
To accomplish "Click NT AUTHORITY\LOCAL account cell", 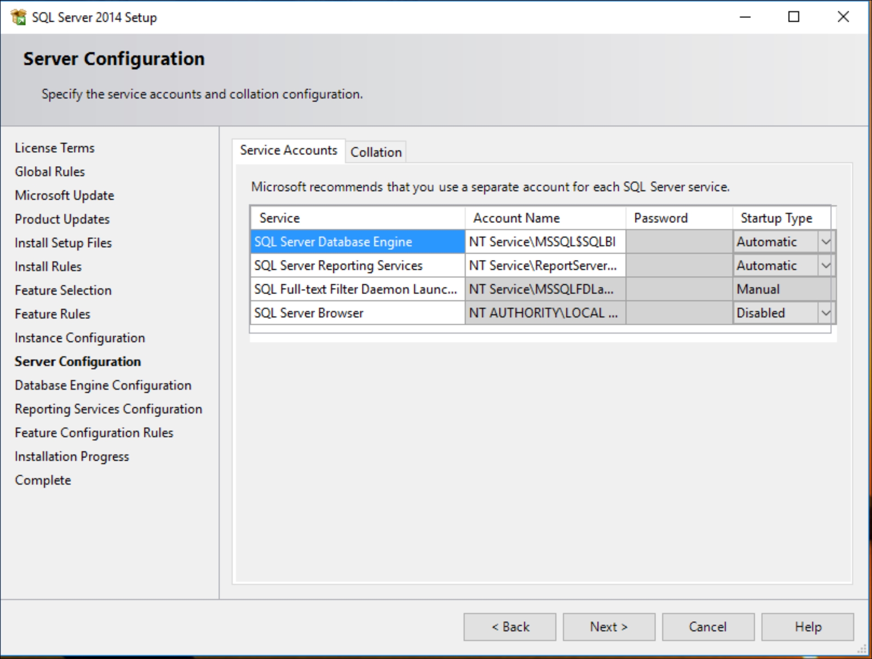I will tap(545, 313).
